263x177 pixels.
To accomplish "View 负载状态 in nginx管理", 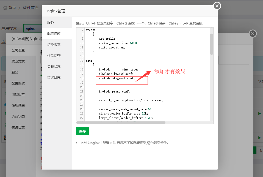I will (x=57, y=67).
